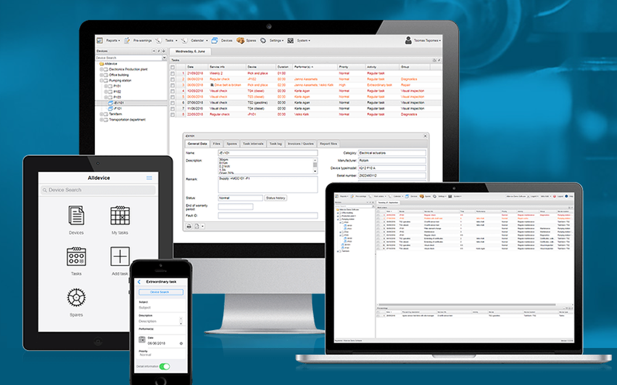Open the Report files tab
This screenshot has width=617, height=385.
click(328, 144)
